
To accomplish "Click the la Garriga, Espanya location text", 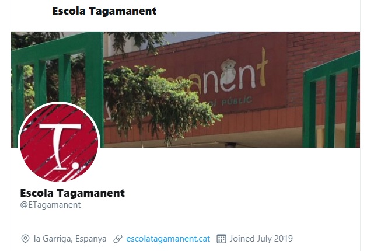I will (70, 239).
